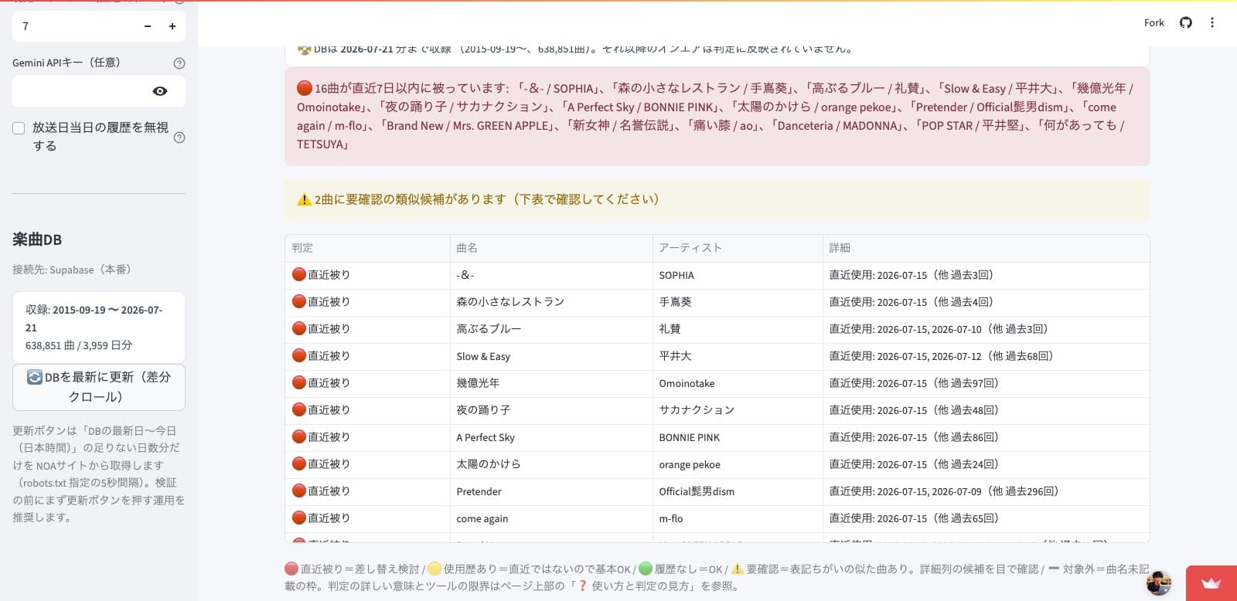Click artist cell BONNIE PINK
Image resolution: width=1237 pixels, height=601 pixels.
tap(738, 437)
